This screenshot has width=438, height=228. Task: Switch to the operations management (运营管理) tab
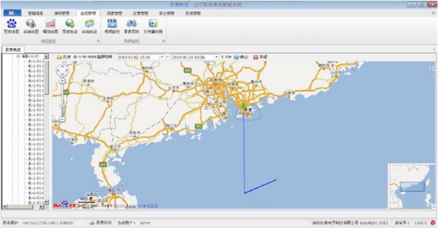[141, 14]
